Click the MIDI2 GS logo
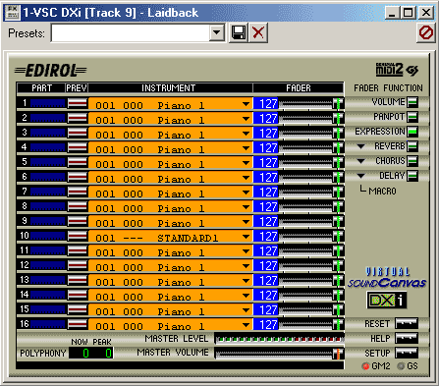Viewport: 439px width, 386px height. (397, 70)
